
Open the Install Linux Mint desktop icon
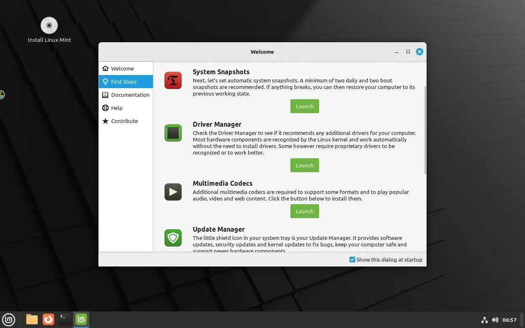(49, 30)
